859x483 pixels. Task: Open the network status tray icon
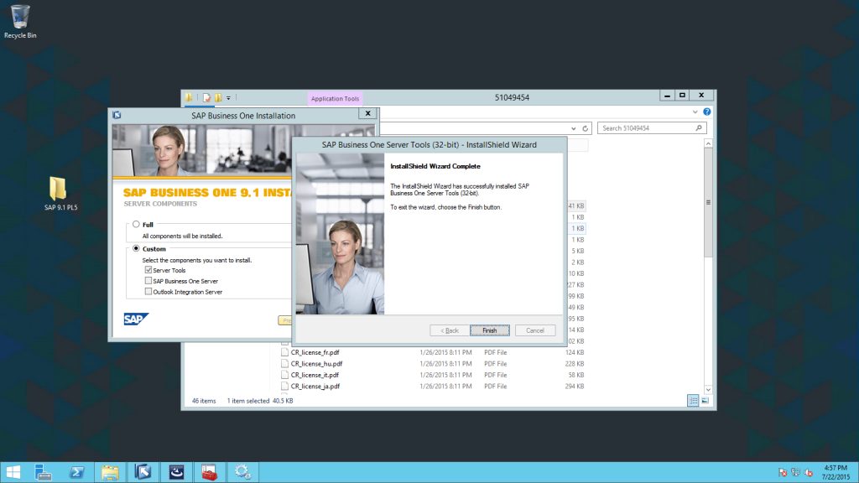(x=795, y=473)
